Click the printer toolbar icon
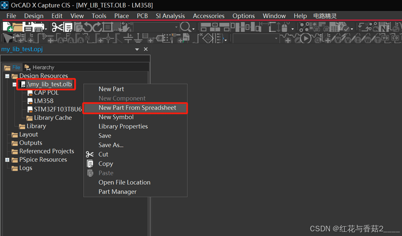Image resolution: width=402 pixels, height=236 pixels. 39,27
